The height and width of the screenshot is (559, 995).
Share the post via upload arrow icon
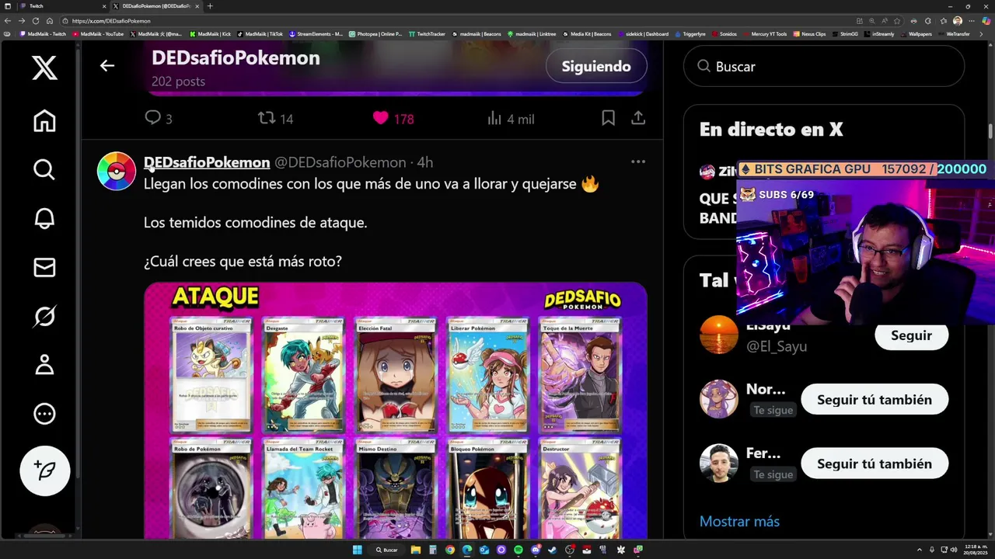pyautogui.click(x=638, y=118)
